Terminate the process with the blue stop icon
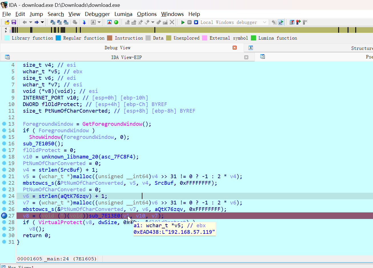Viewport: 373px width, 268px height. tap(196, 22)
